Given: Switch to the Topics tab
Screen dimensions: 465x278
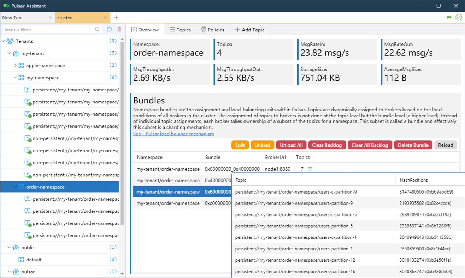Looking at the screenshot, I should point(180,30).
